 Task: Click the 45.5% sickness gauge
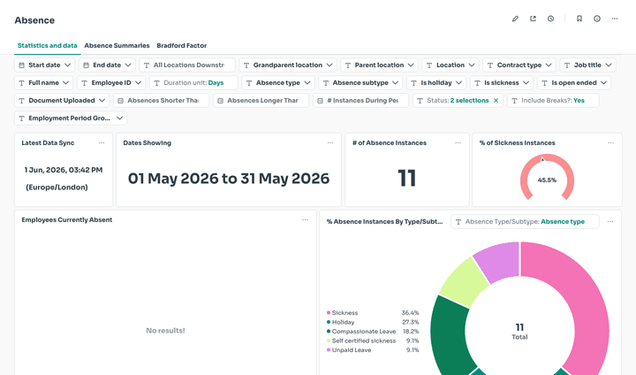(547, 177)
